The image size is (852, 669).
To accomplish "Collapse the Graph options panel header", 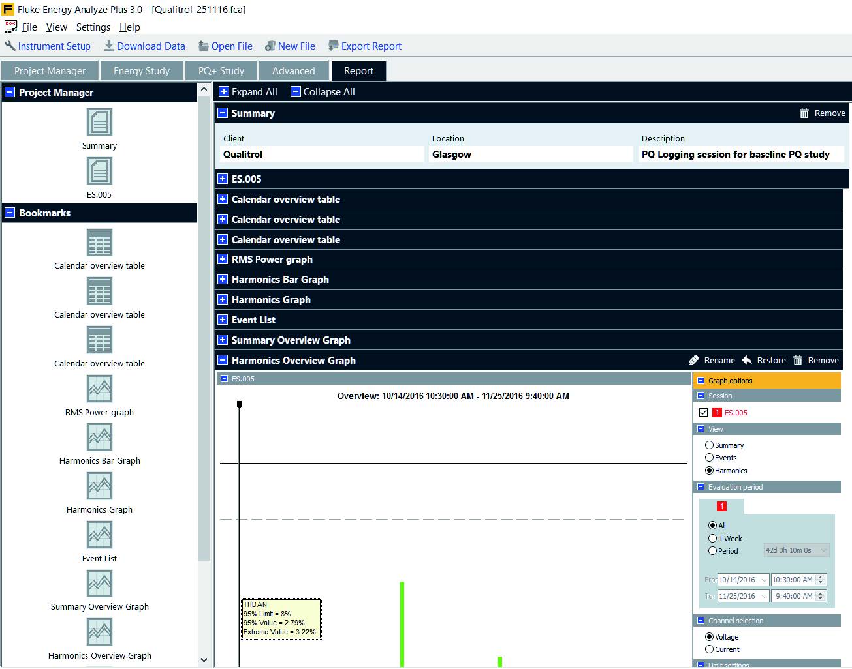I will coord(701,380).
